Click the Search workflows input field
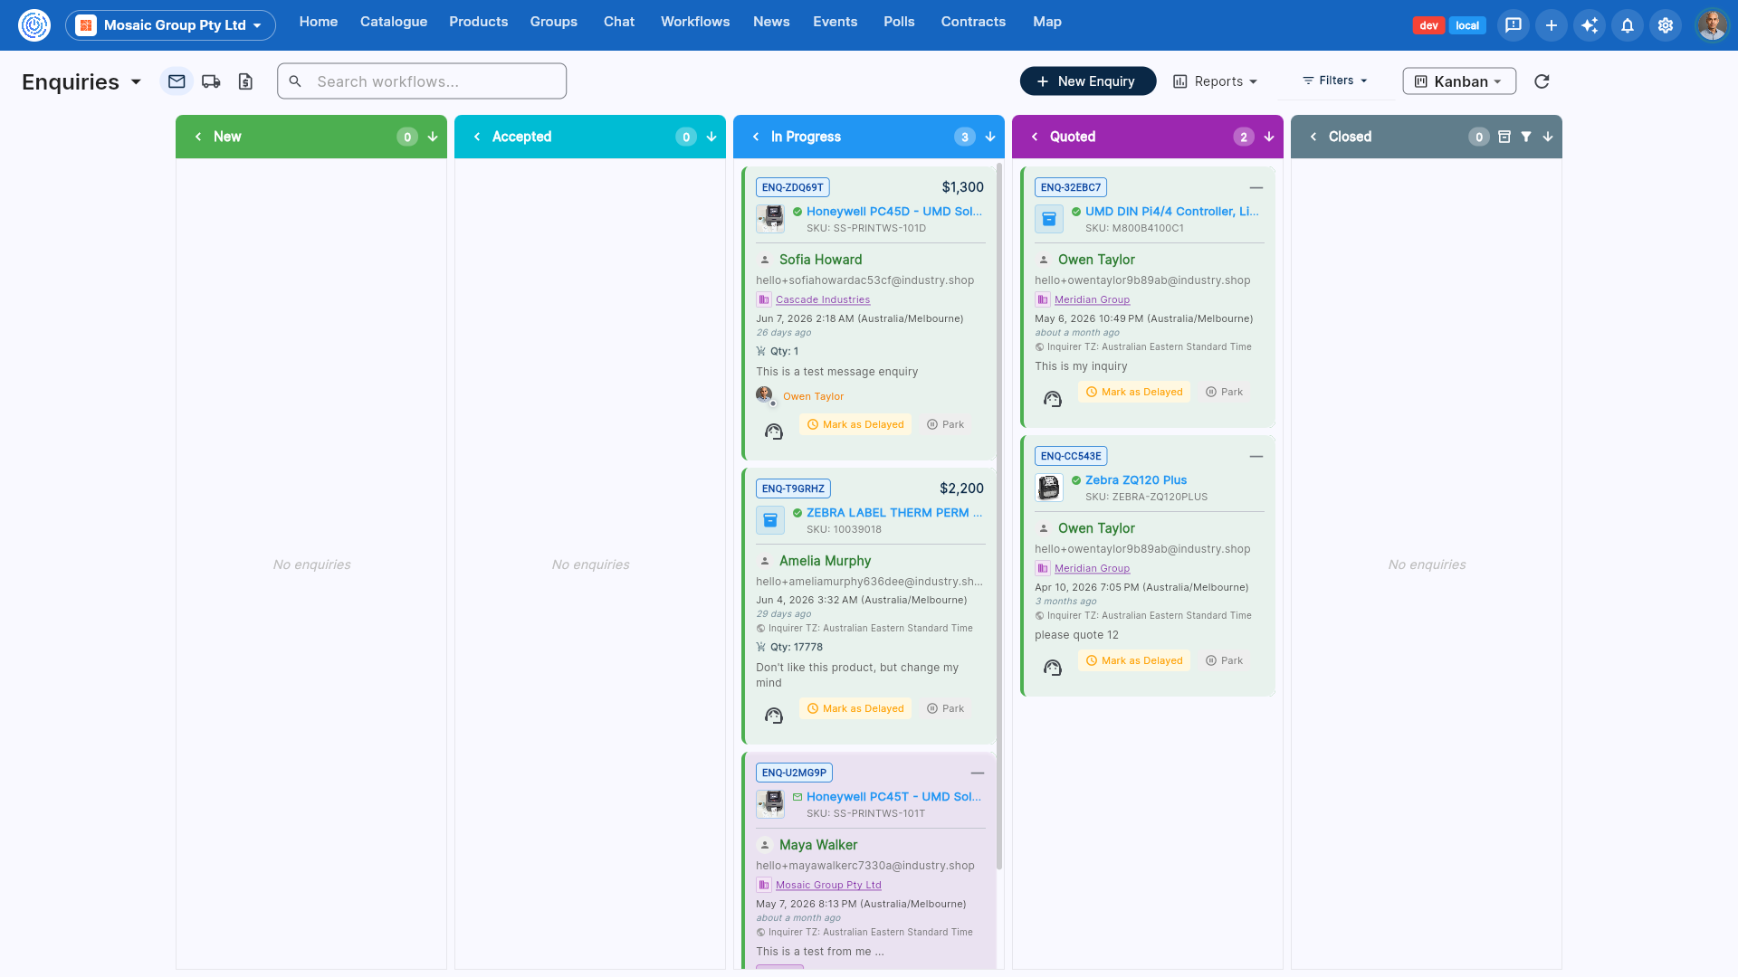Viewport: 1738px width, 977px height. point(422,81)
